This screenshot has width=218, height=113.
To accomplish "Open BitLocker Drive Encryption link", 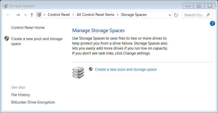I will point(33,102).
